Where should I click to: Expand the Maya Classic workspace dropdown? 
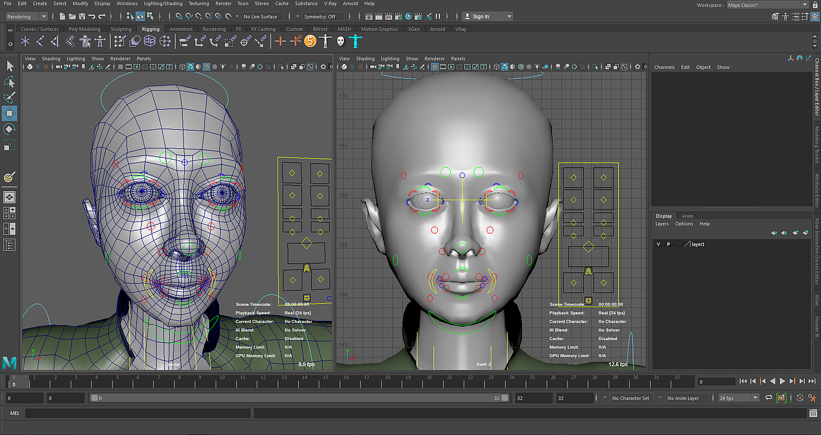(767, 4)
